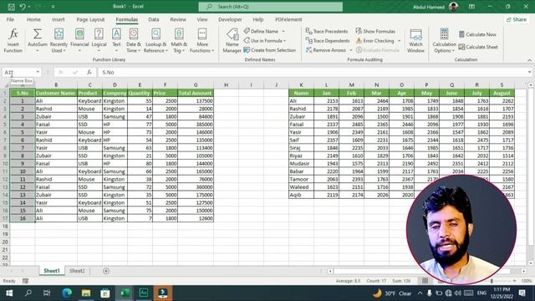This screenshot has width=535, height=301.
Task: Click the zoom slider handle
Action: click(492, 281)
